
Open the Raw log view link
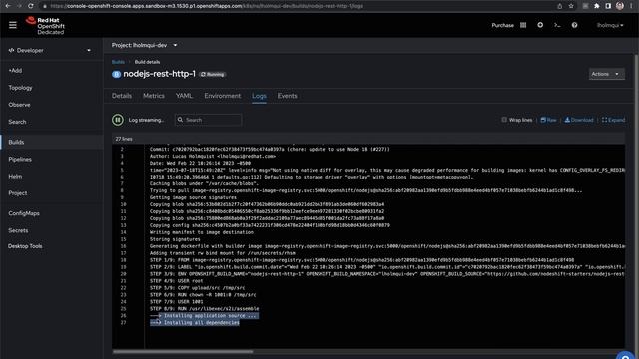point(548,120)
